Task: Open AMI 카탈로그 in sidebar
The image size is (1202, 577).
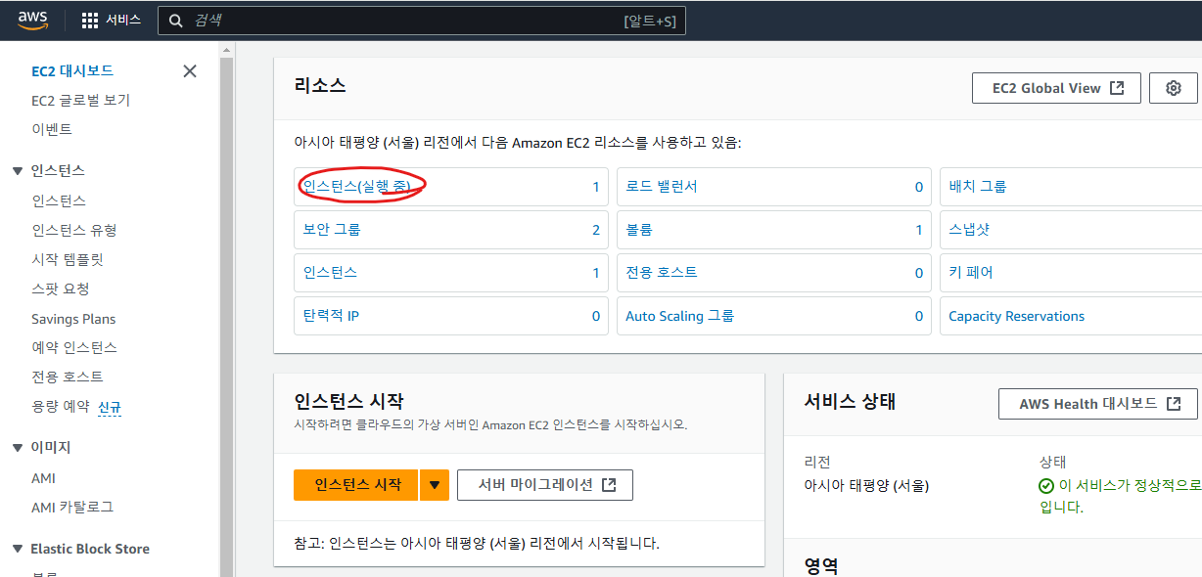Action: click(72, 507)
